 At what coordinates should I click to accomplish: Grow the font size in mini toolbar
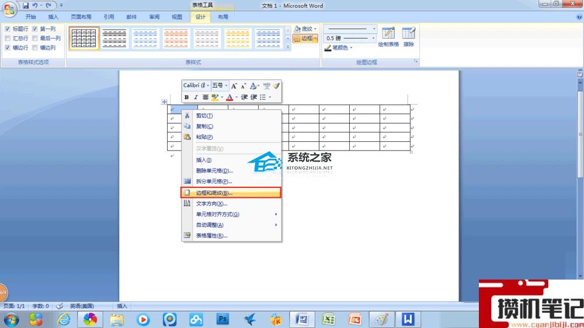234,86
